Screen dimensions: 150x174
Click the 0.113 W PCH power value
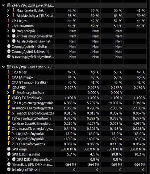point(116,144)
